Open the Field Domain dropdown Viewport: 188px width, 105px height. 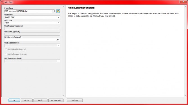58,61
